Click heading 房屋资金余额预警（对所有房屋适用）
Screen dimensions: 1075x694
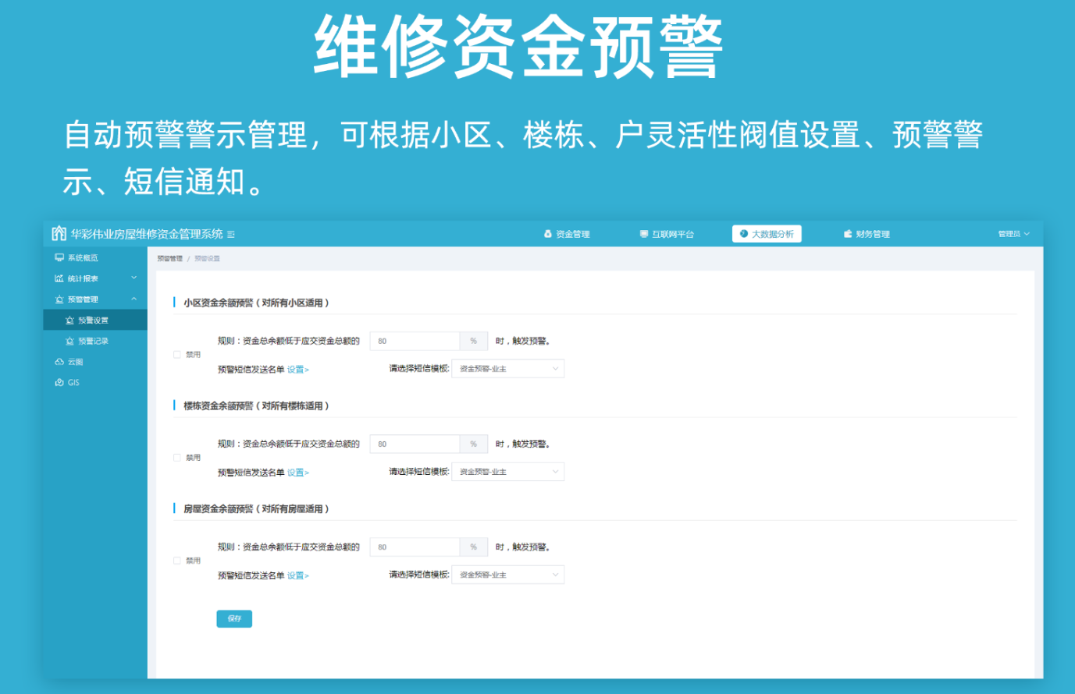(256, 508)
